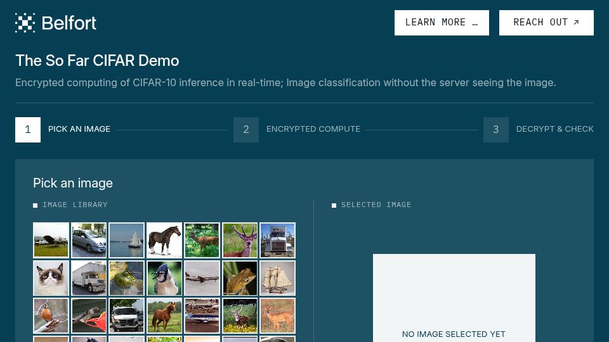Image resolution: width=609 pixels, height=342 pixels.
Task: Choose the deer in dry grass thumbnail
Action: (x=277, y=315)
